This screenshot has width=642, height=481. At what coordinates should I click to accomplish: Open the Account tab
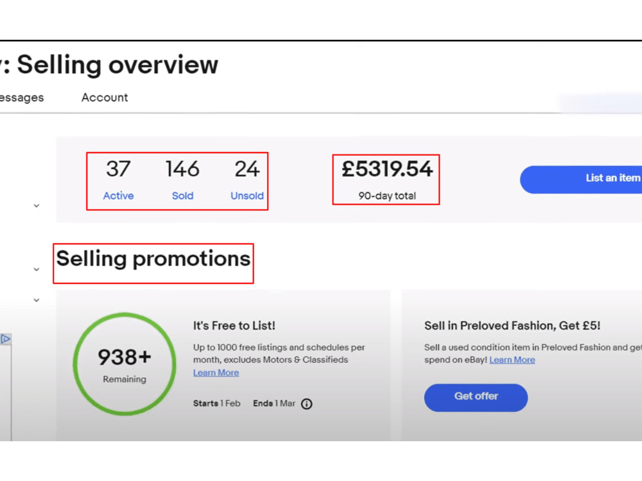coord(105,97)
